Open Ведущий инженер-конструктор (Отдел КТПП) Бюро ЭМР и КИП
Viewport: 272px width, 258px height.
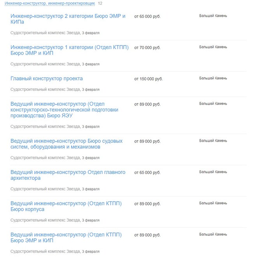(x=66, y=237)
